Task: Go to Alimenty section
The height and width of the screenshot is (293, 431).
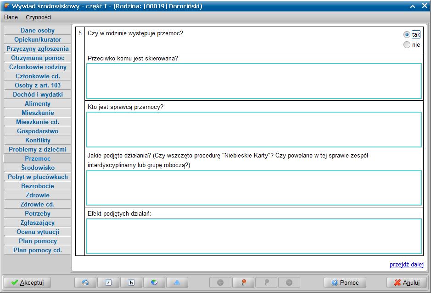Action: point(38,103)
